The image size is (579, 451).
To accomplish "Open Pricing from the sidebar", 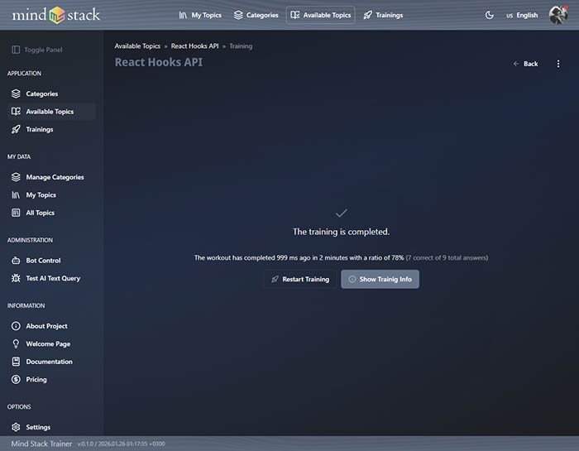I will pyautogui.click(x=36, y=379).
